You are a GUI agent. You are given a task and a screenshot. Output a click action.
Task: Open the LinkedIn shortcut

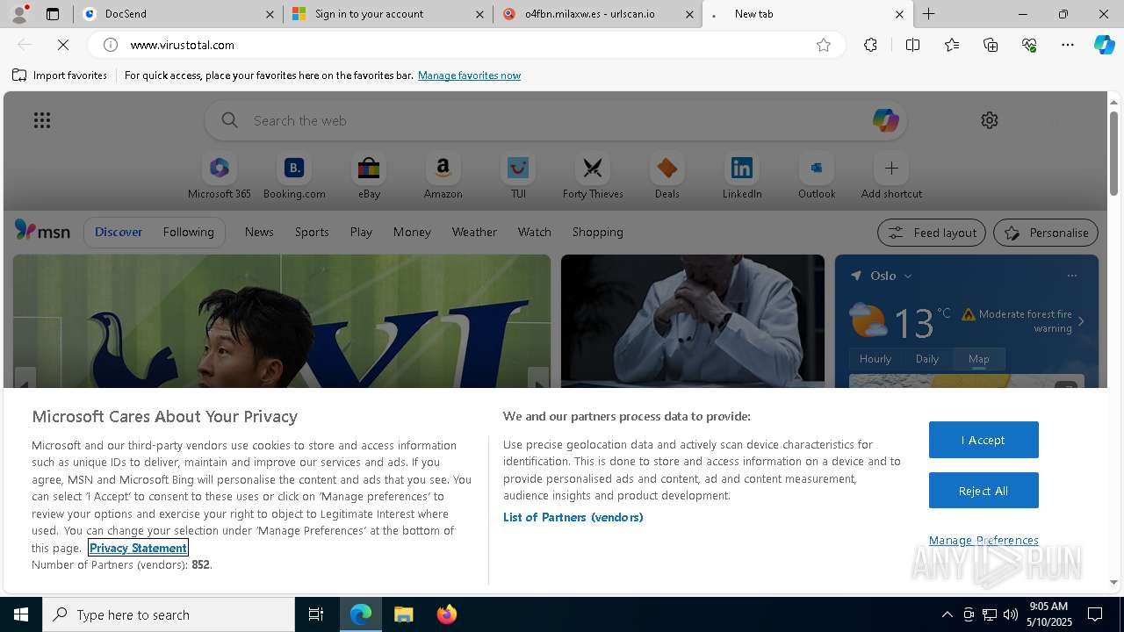pos(742,176)
